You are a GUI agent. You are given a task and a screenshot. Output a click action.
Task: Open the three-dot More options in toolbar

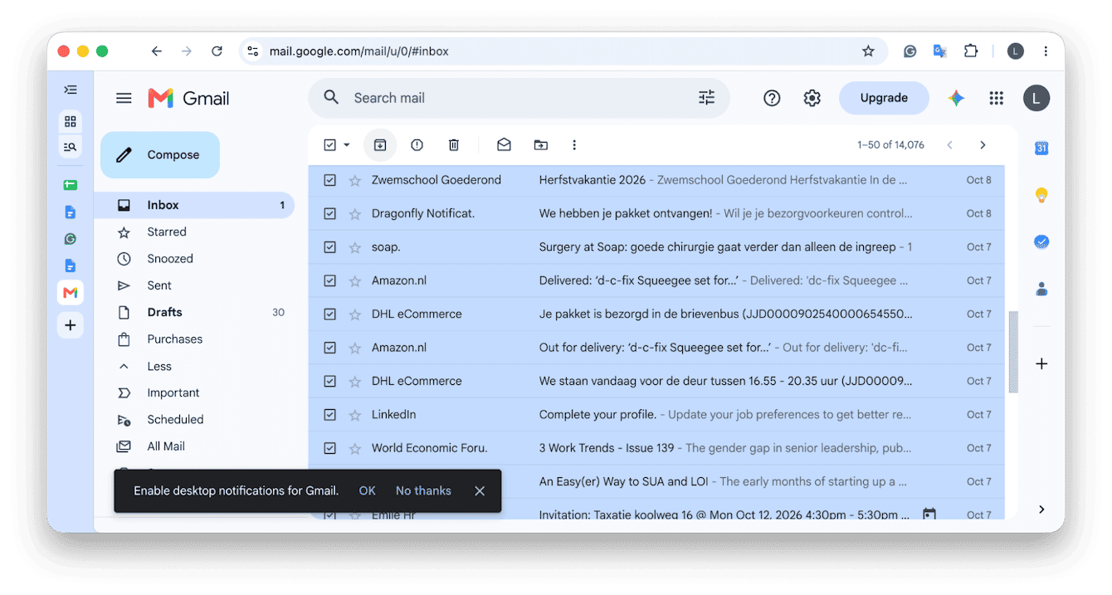(x=573, y=145)
